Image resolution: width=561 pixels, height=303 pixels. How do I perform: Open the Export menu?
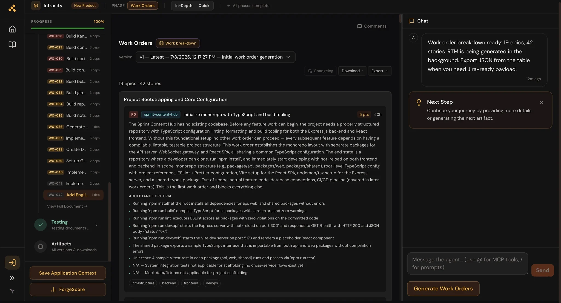tap(379, 71)
